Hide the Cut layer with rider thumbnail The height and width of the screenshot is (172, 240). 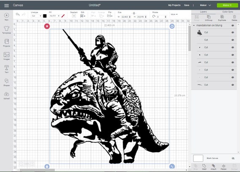click(x=233, y=32)
